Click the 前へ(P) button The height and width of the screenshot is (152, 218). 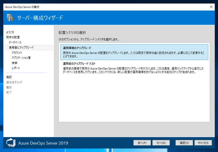[142, 143]
